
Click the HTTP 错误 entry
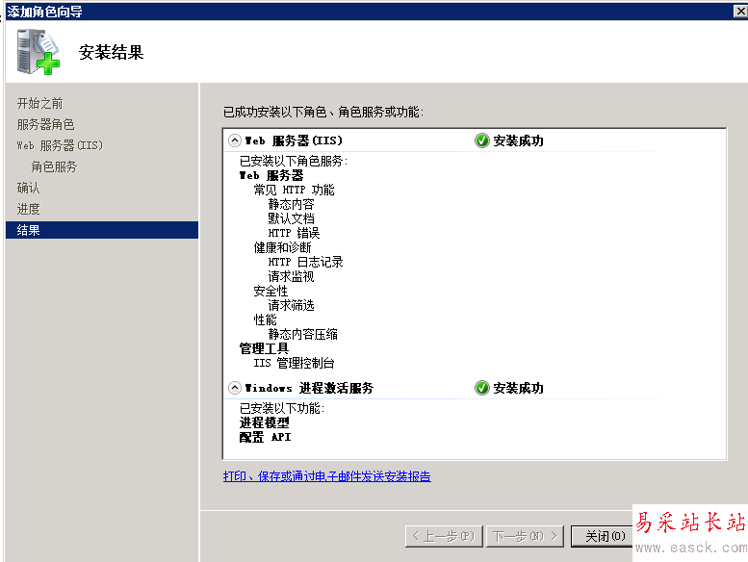pyautogui.click(x=294, y=233)
